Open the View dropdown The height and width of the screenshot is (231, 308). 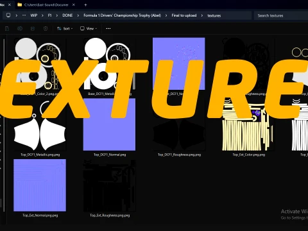(x=89, y=28)
